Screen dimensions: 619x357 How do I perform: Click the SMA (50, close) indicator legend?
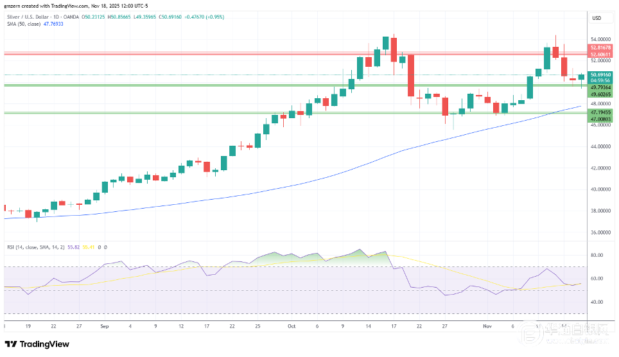pyautogui.click(x=22, y=24)
